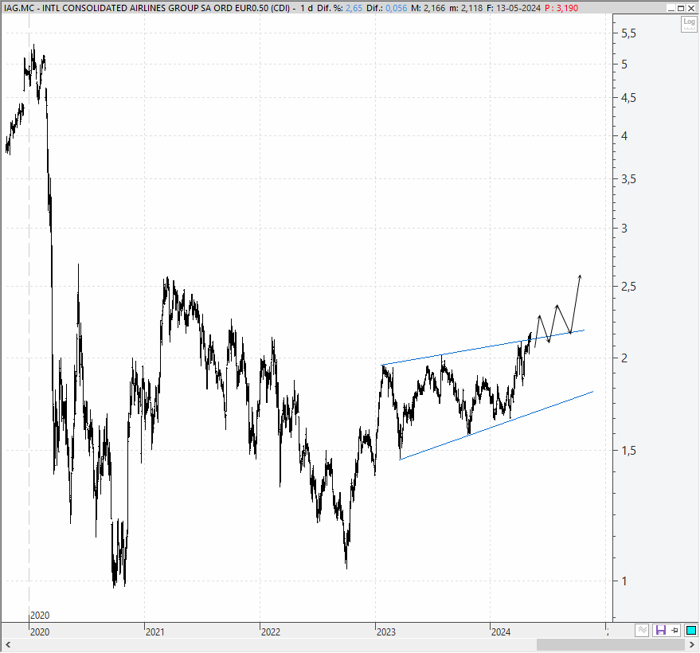This screenshot has width=700, height=653.
Task: Minimize the IAG.MC chart window
Action: (671, 8)
